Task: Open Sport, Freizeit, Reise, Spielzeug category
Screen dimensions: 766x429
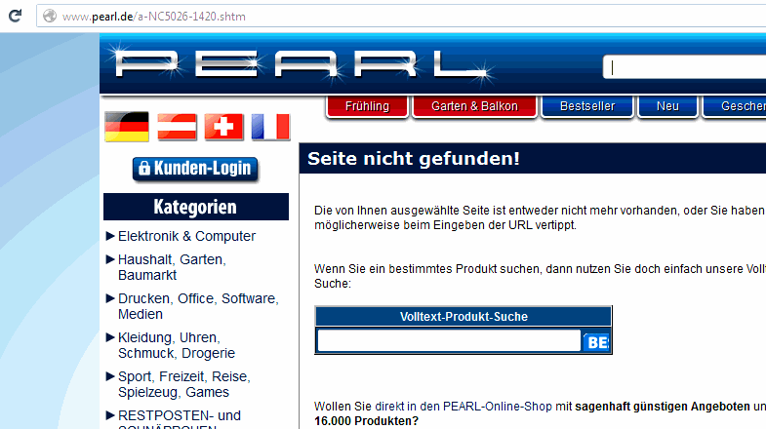Action: [184, 384]
